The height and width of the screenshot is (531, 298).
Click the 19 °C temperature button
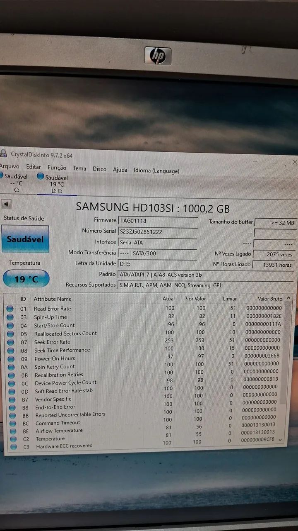26,279
